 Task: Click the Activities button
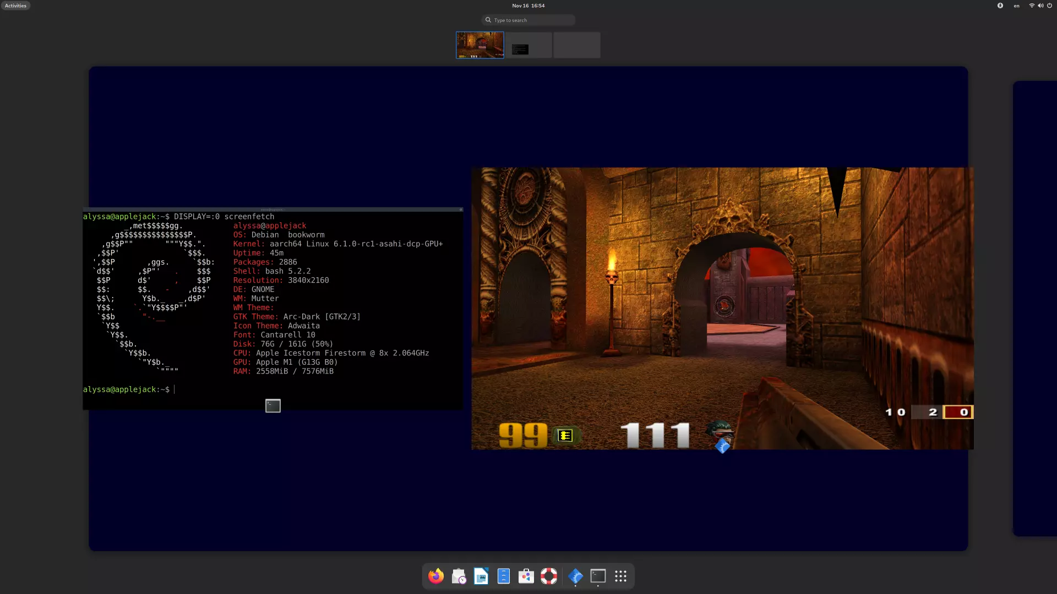pos(15,5)
